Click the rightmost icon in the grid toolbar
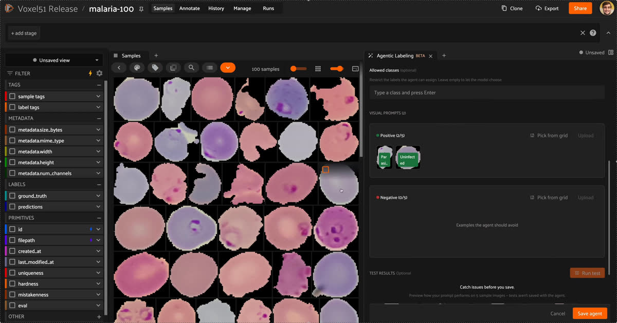Screen dimensions: 617x323 tap(355, 68)
